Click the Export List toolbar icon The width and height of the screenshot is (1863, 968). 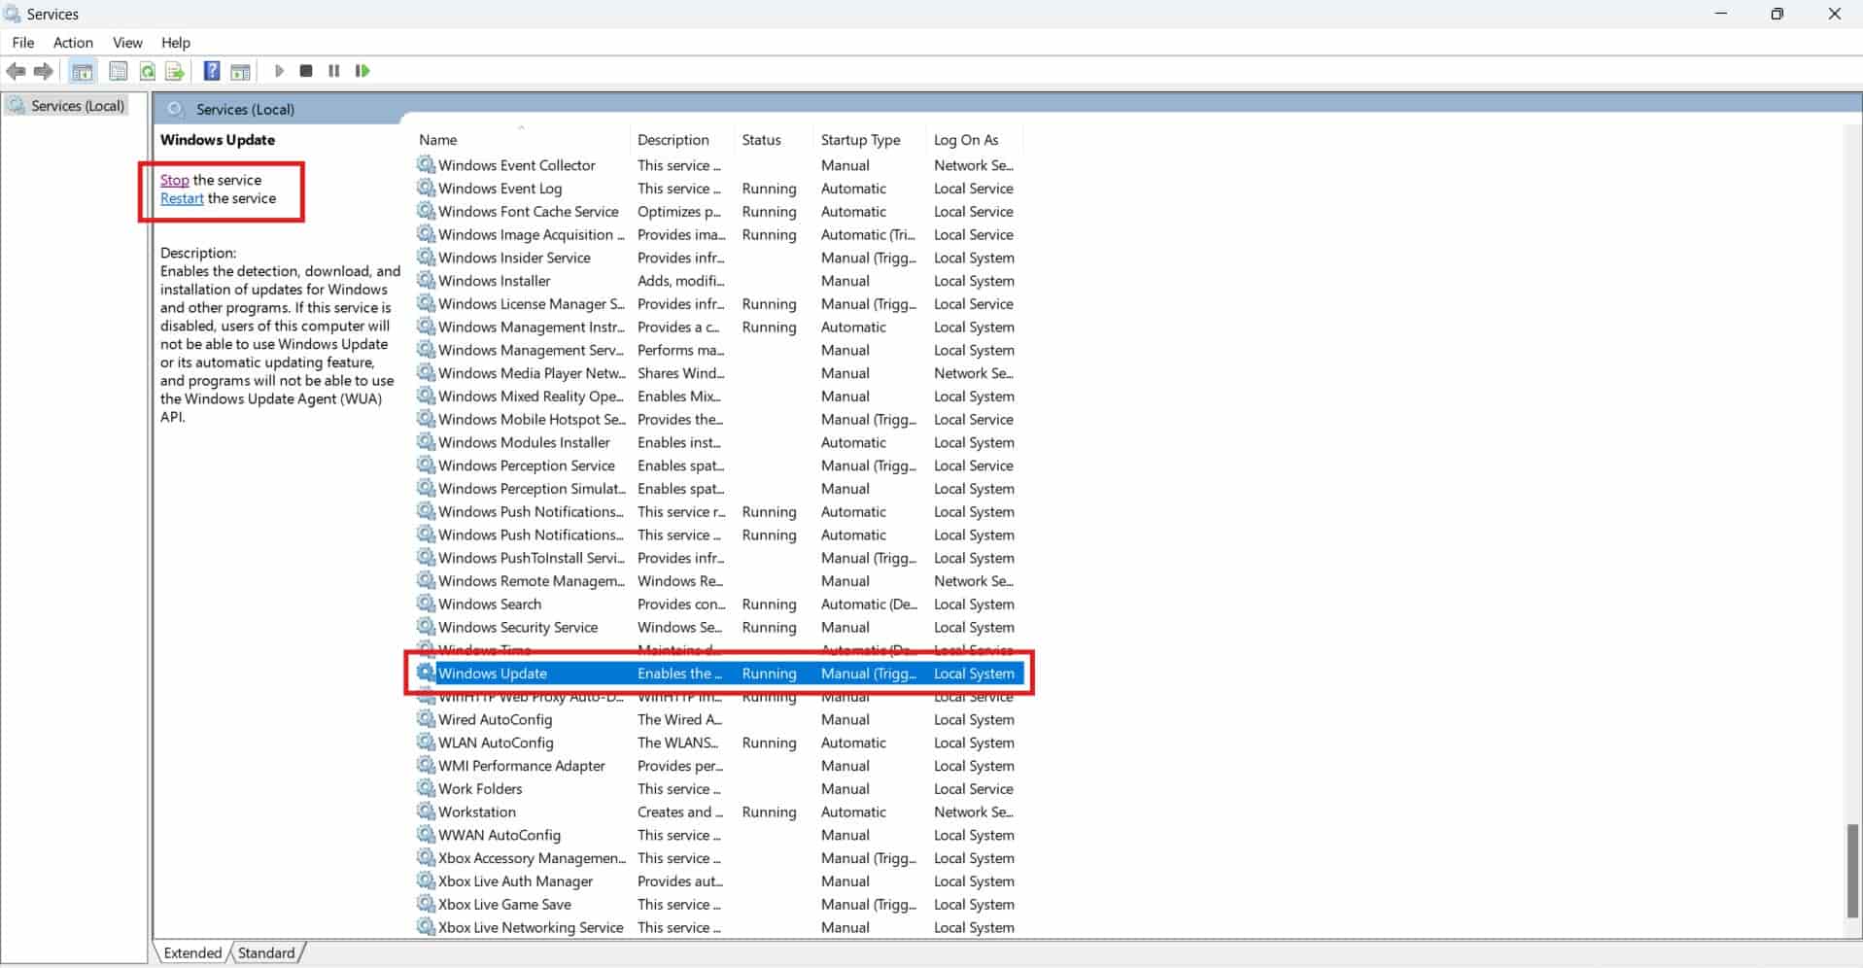(175, 71)
